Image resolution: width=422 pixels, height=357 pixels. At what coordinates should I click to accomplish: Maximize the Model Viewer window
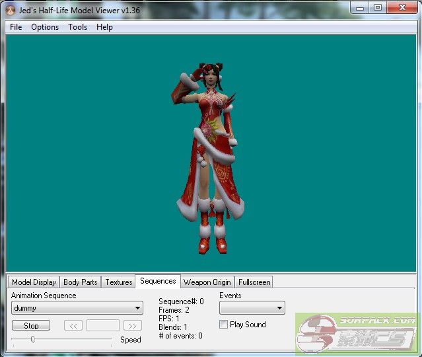click(378, 8)
